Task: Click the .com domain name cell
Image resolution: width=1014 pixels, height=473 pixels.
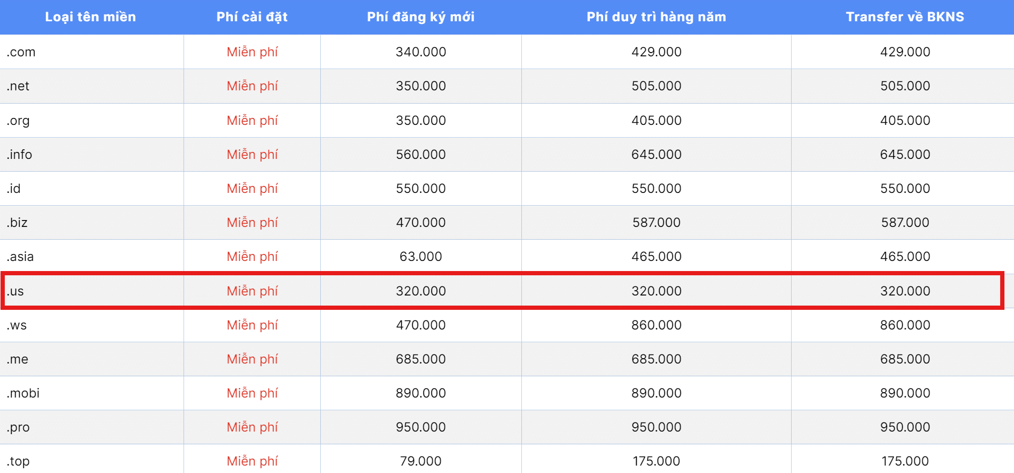Action: [x=21, y=52]
